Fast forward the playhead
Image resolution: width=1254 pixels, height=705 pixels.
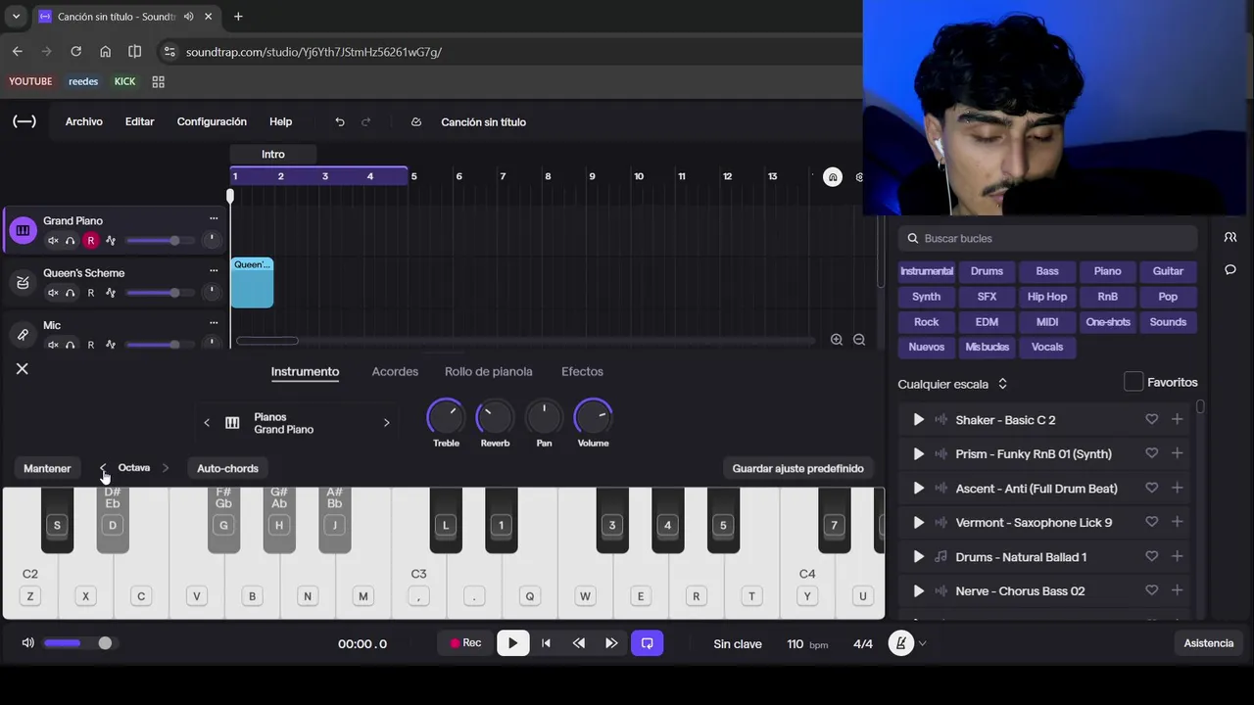tap(611, 643)
